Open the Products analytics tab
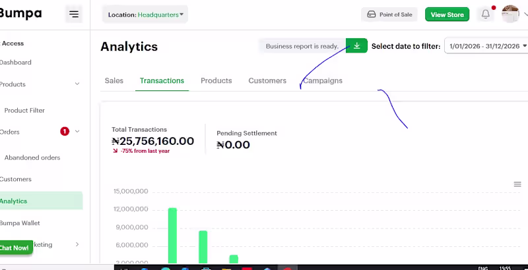This screenshot has height=270, width=528. [x=216, y=80]
